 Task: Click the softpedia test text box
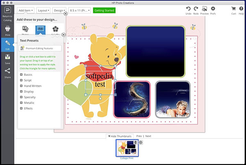point(100,80)
